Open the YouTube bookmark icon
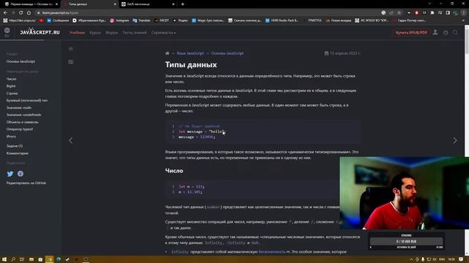The image size is (469, 263). (41, 20)
